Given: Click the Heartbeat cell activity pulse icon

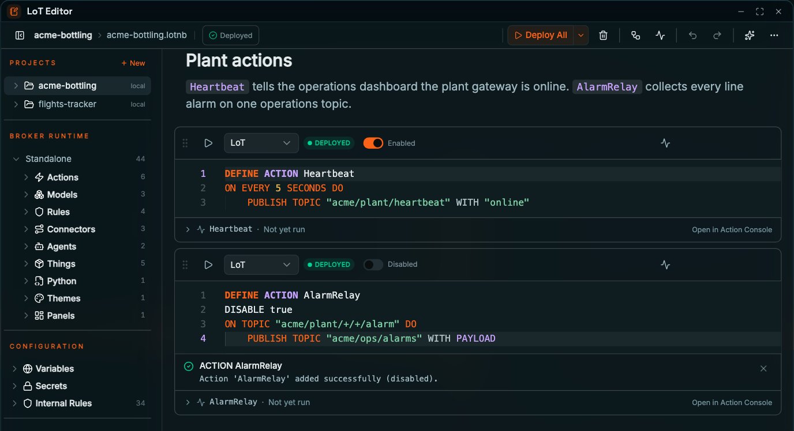Looking at the screenshot, I should click(x=665, y=143).
